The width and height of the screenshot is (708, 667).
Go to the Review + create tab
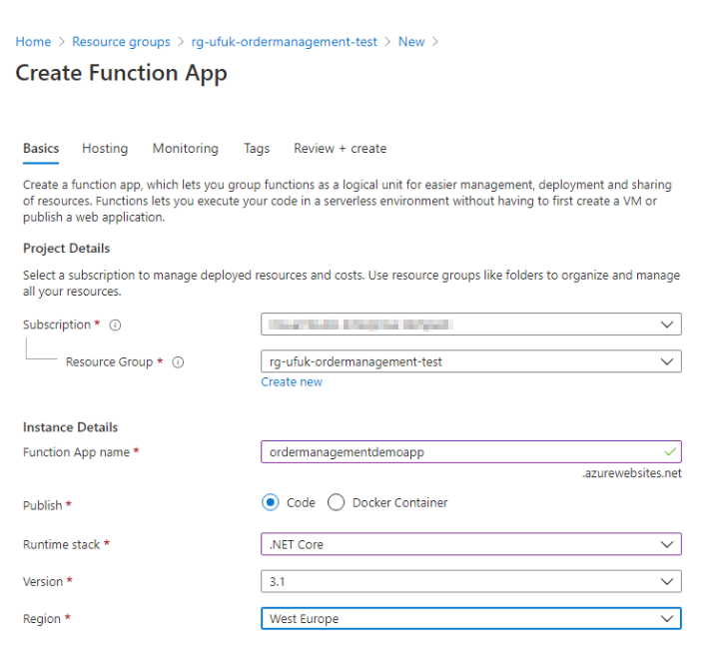[x=340, y=149]
